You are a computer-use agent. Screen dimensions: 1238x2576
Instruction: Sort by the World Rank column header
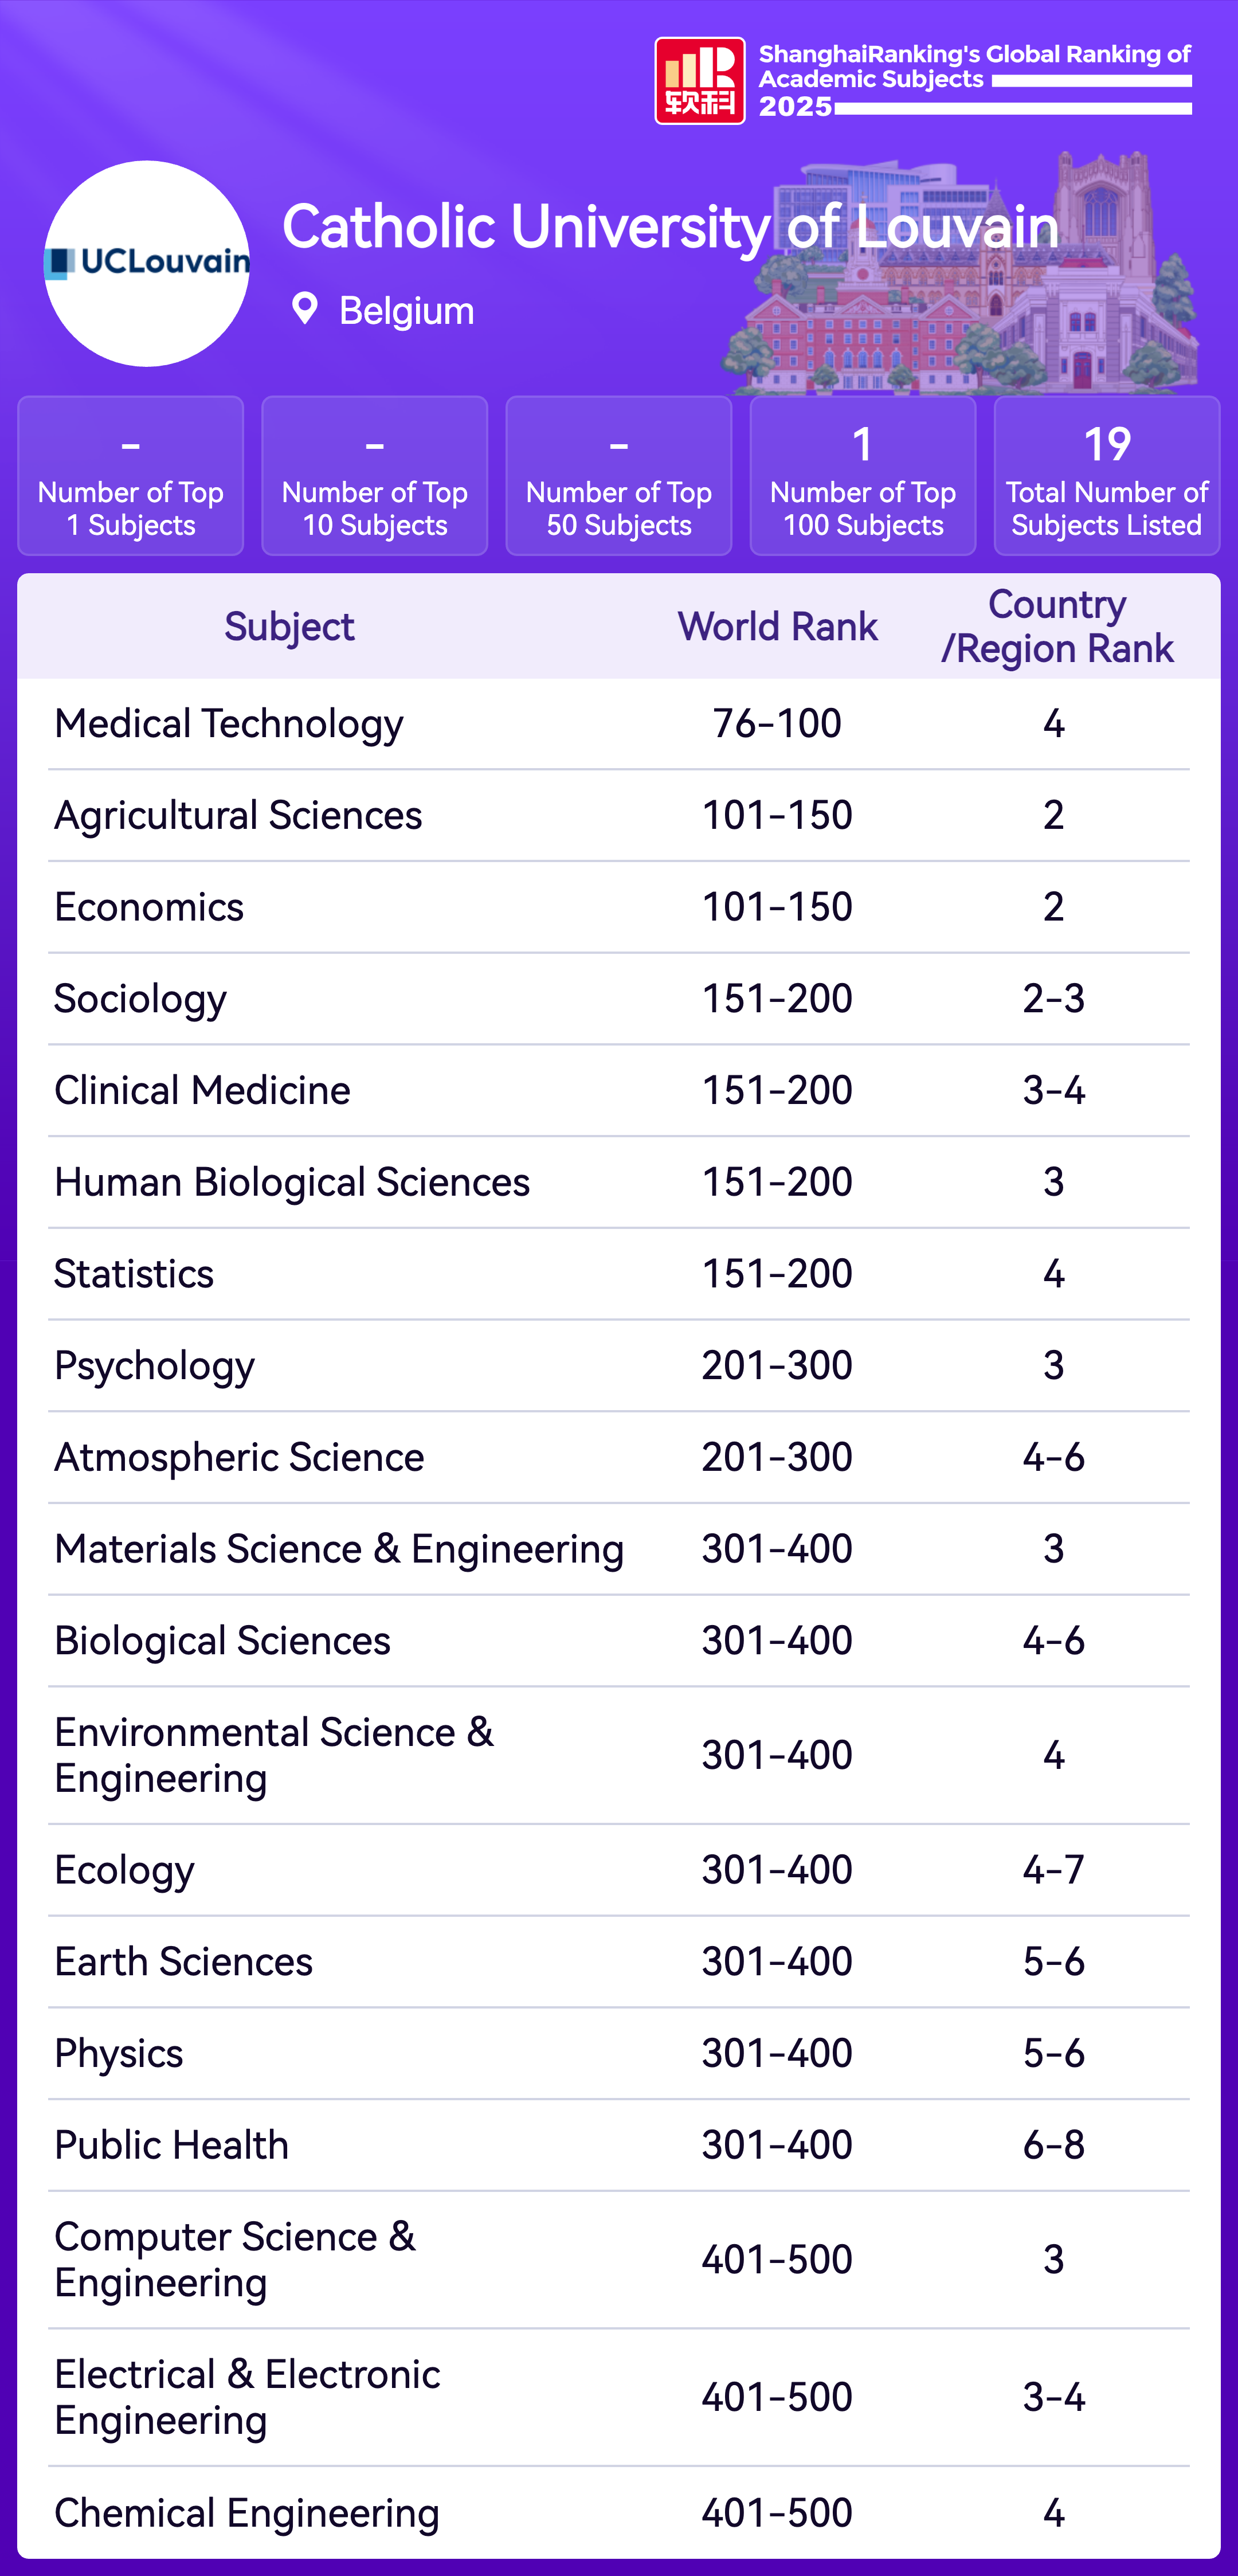[777, 627]
